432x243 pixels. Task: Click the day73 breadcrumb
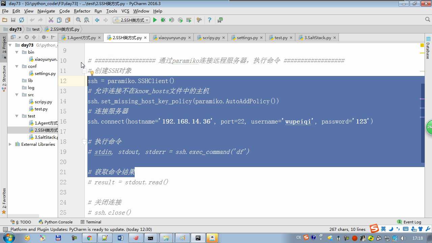coord(12,29)
